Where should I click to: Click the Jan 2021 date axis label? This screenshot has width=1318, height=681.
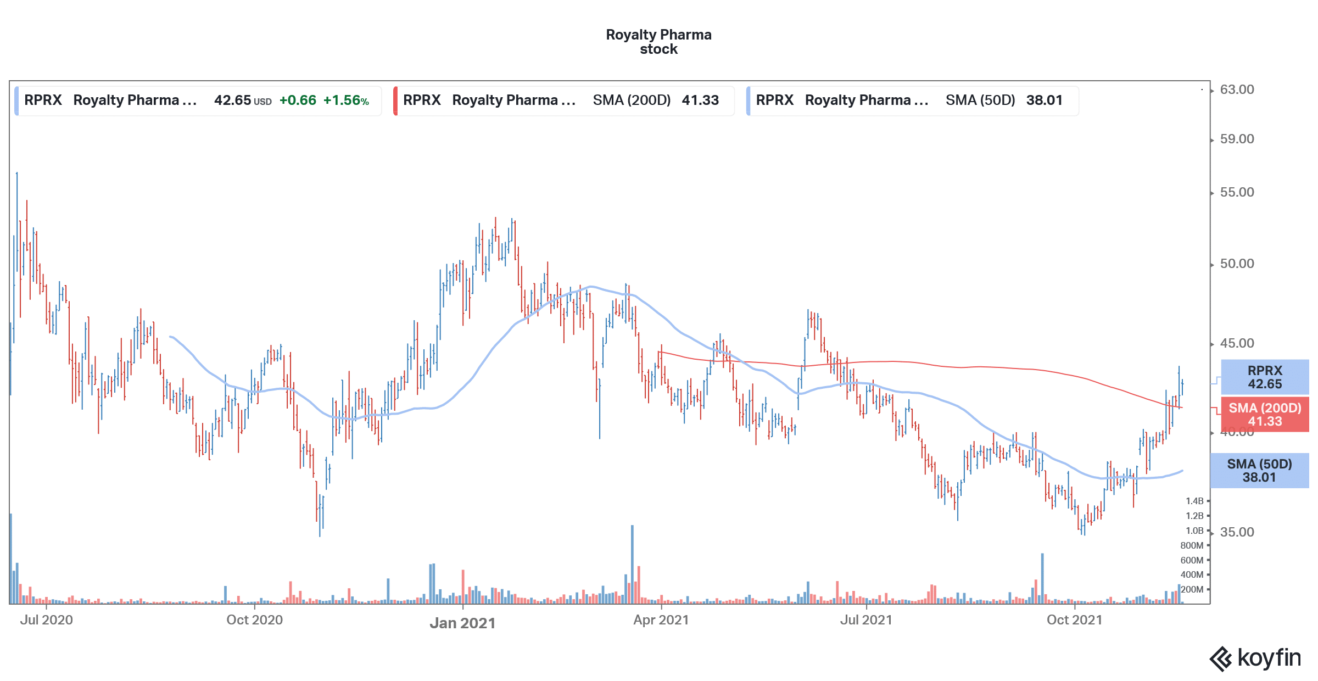click(462, 623)
